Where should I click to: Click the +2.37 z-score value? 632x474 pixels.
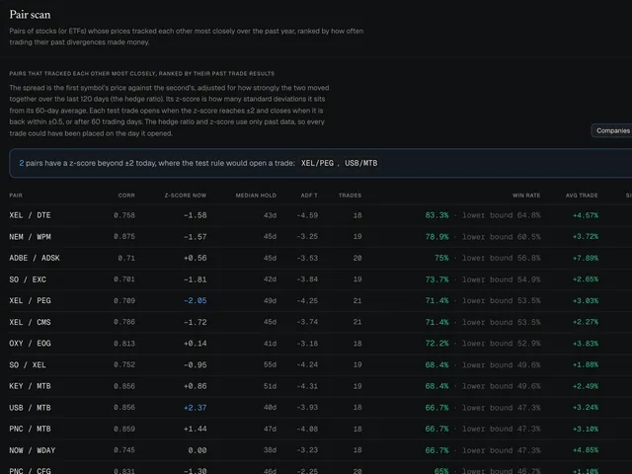pyautogui.click(x=196, y=408)
